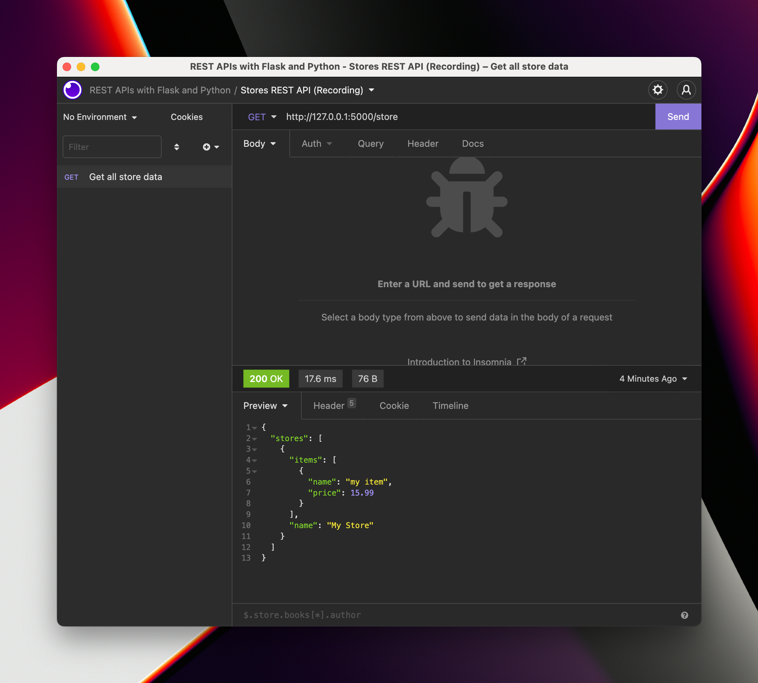Viewport: 758px width, 683px height.
Task: Click the 76 B response size
Action: 368,379
